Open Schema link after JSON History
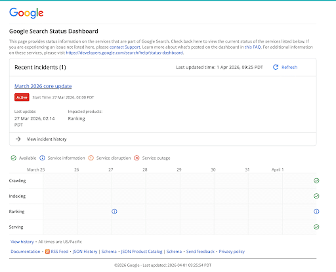This screenshot has width=336, height=272. click(109, 252)
